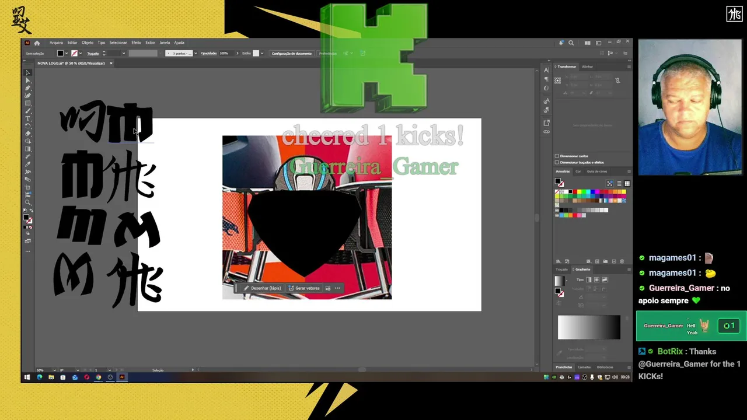Select the red swatch in Amostras
The width and height of the screenshot is (747, 420).
pyautogui.click(x=575, y=191)
